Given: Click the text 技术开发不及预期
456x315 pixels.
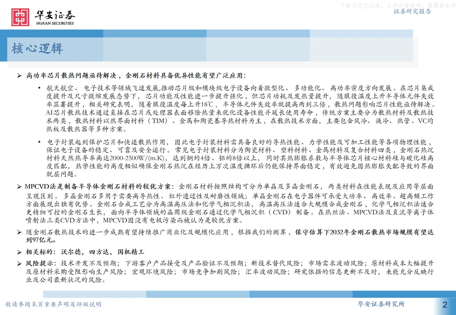Looking at the screenshot, I should click(88, 263).
